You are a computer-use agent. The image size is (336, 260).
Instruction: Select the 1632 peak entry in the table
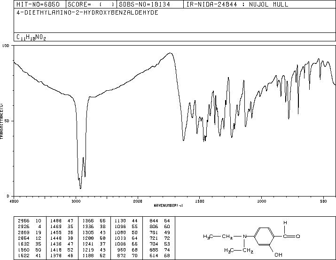29,244
